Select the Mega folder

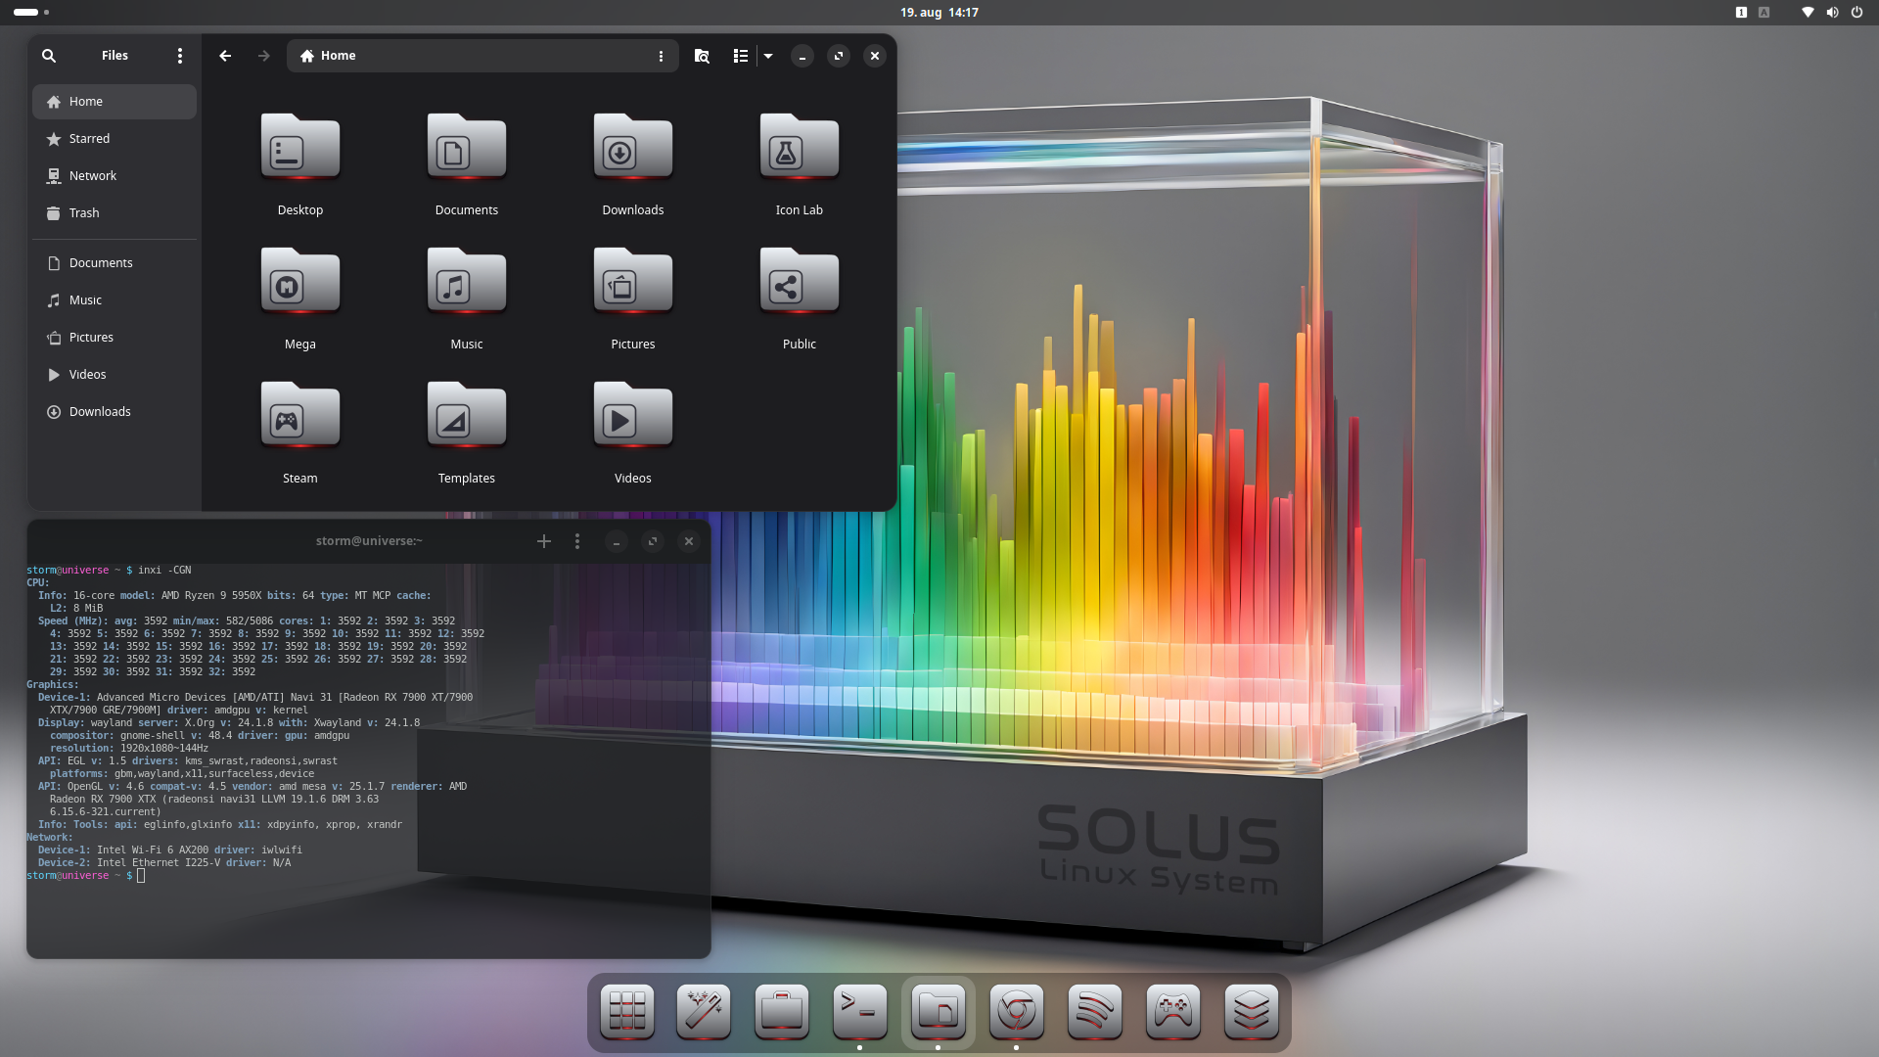click(300, 281)
